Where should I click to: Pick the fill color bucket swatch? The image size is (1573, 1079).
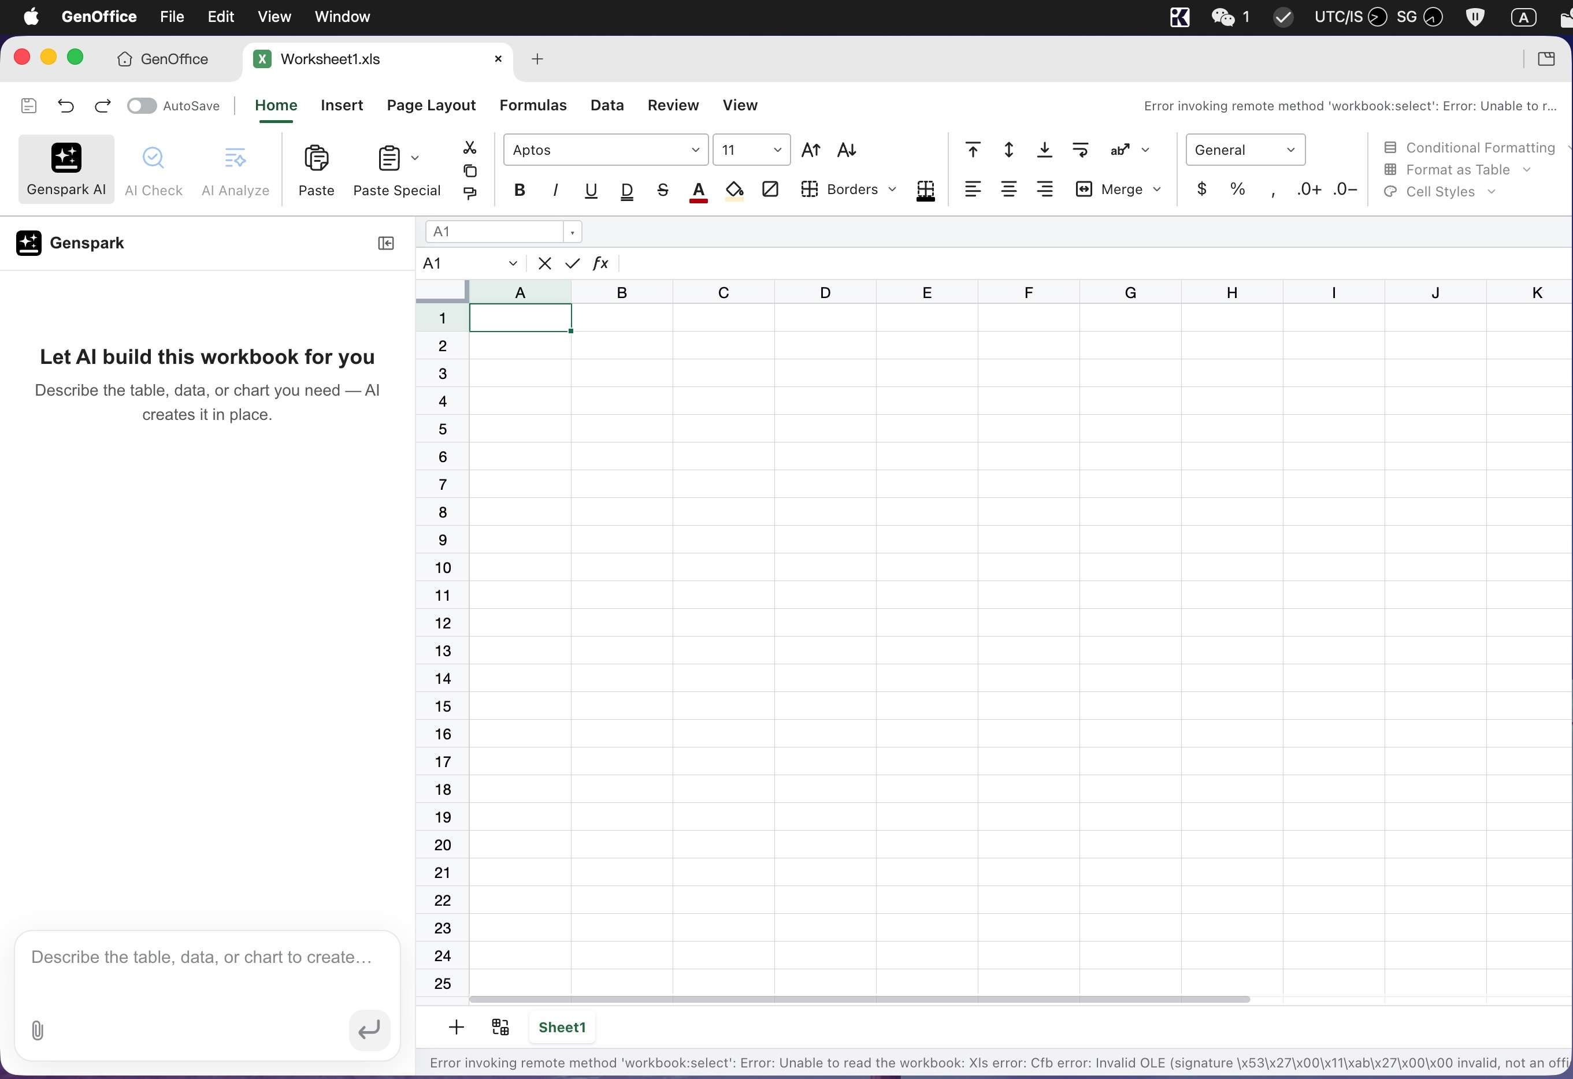click(x=734, y=191)
